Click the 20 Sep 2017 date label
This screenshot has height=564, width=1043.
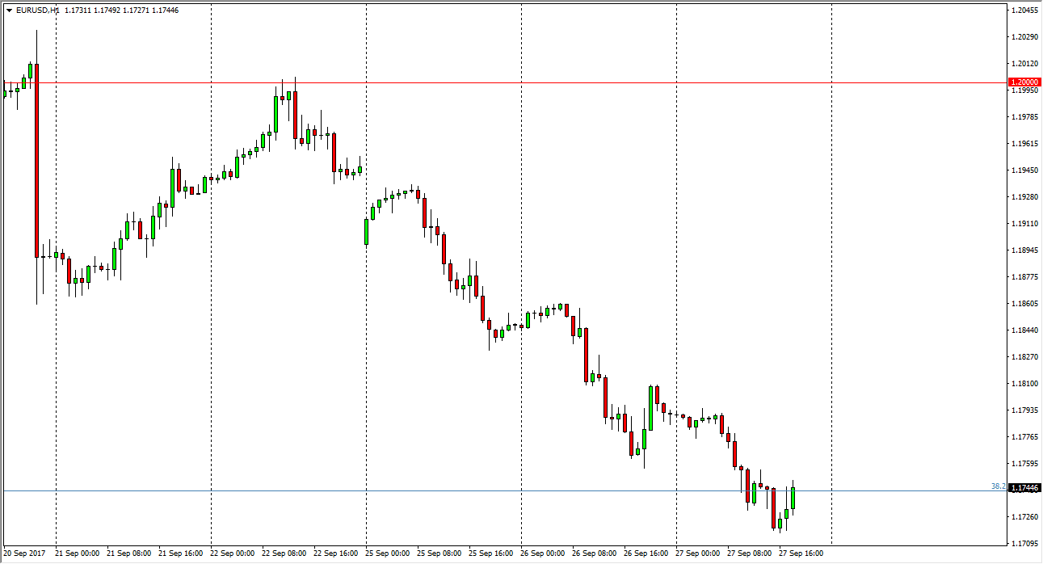click(x=24, y=554)
